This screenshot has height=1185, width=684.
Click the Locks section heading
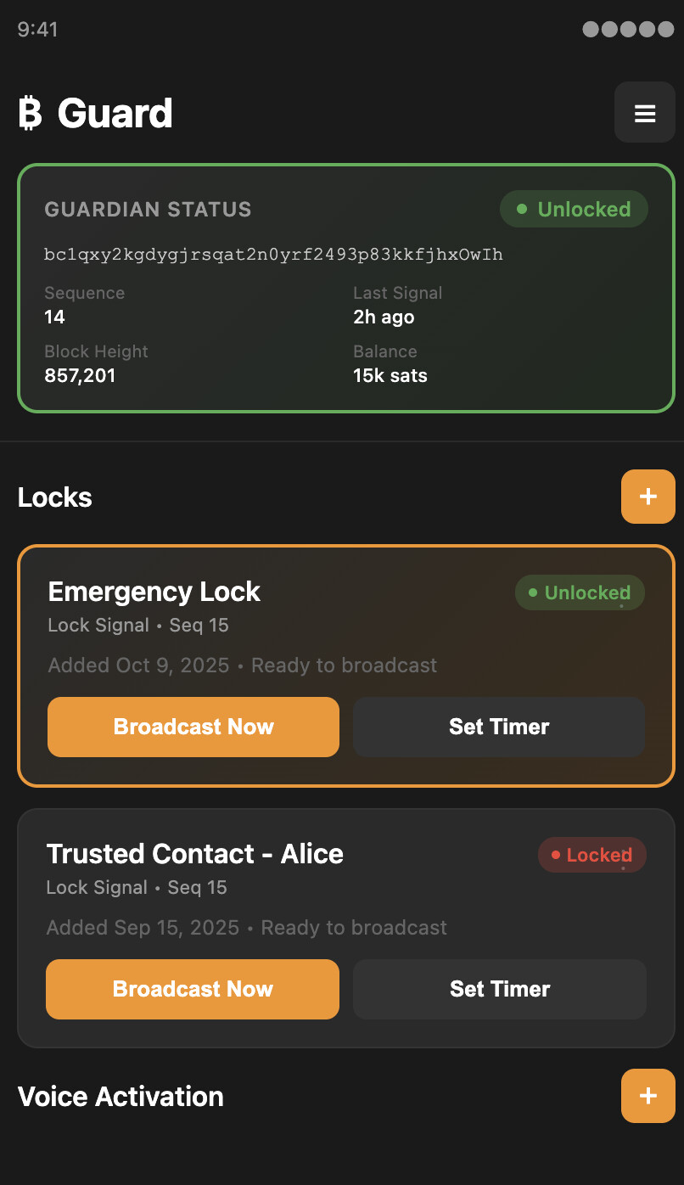(x=55, y=497)
